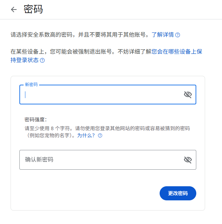Show the 新密码 field's password

(187, 95)
